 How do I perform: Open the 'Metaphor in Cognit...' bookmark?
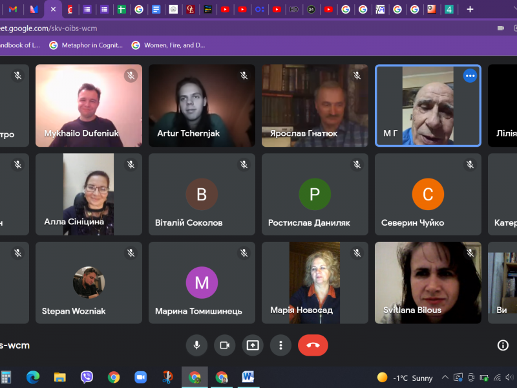pyautogui.click(x=87, y=45)
